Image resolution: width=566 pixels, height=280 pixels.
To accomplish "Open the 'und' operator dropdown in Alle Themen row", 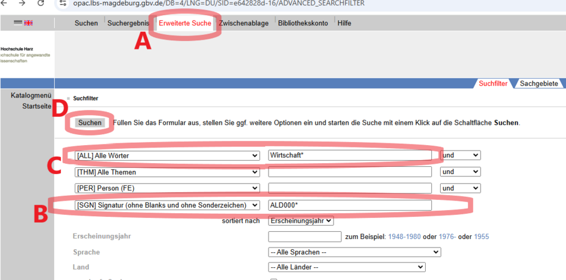I will coord(460,172).
